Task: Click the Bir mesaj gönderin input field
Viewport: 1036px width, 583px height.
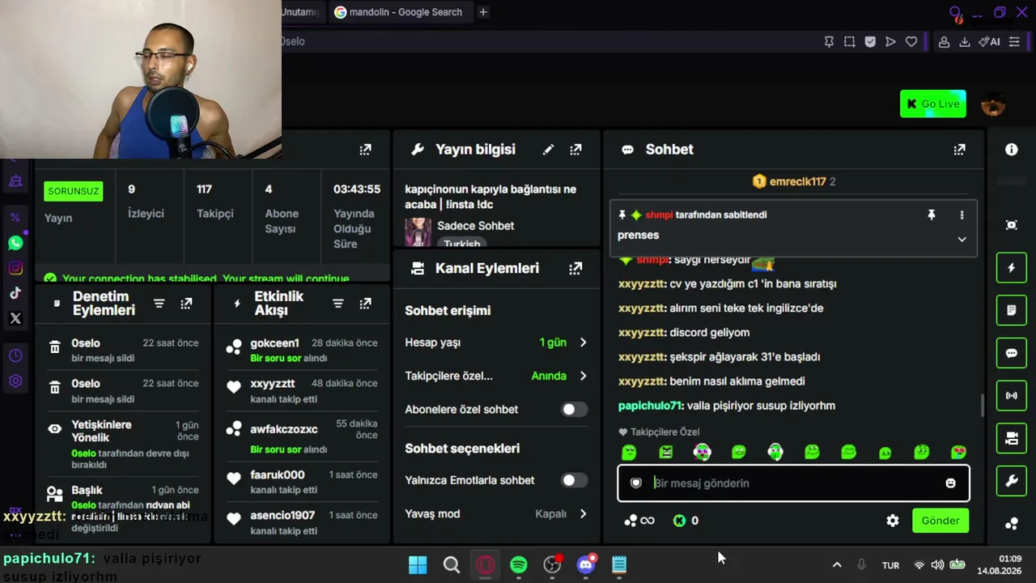Action: pyautogui.click(x=793, y=483)
